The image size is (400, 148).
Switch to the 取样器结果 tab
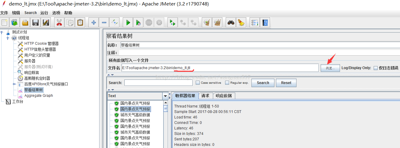(x=185, y=96)
